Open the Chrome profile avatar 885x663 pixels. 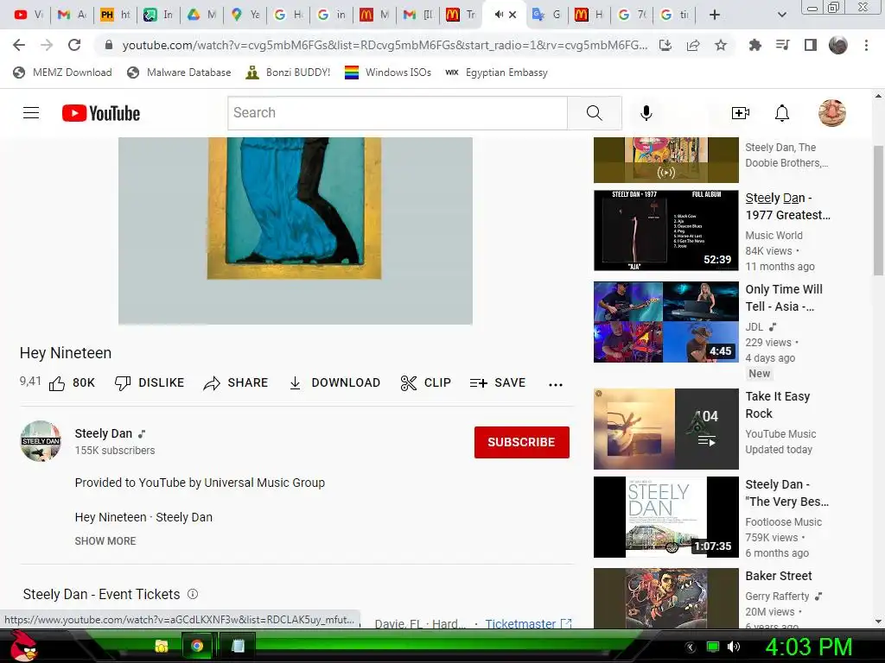point(838,45)
